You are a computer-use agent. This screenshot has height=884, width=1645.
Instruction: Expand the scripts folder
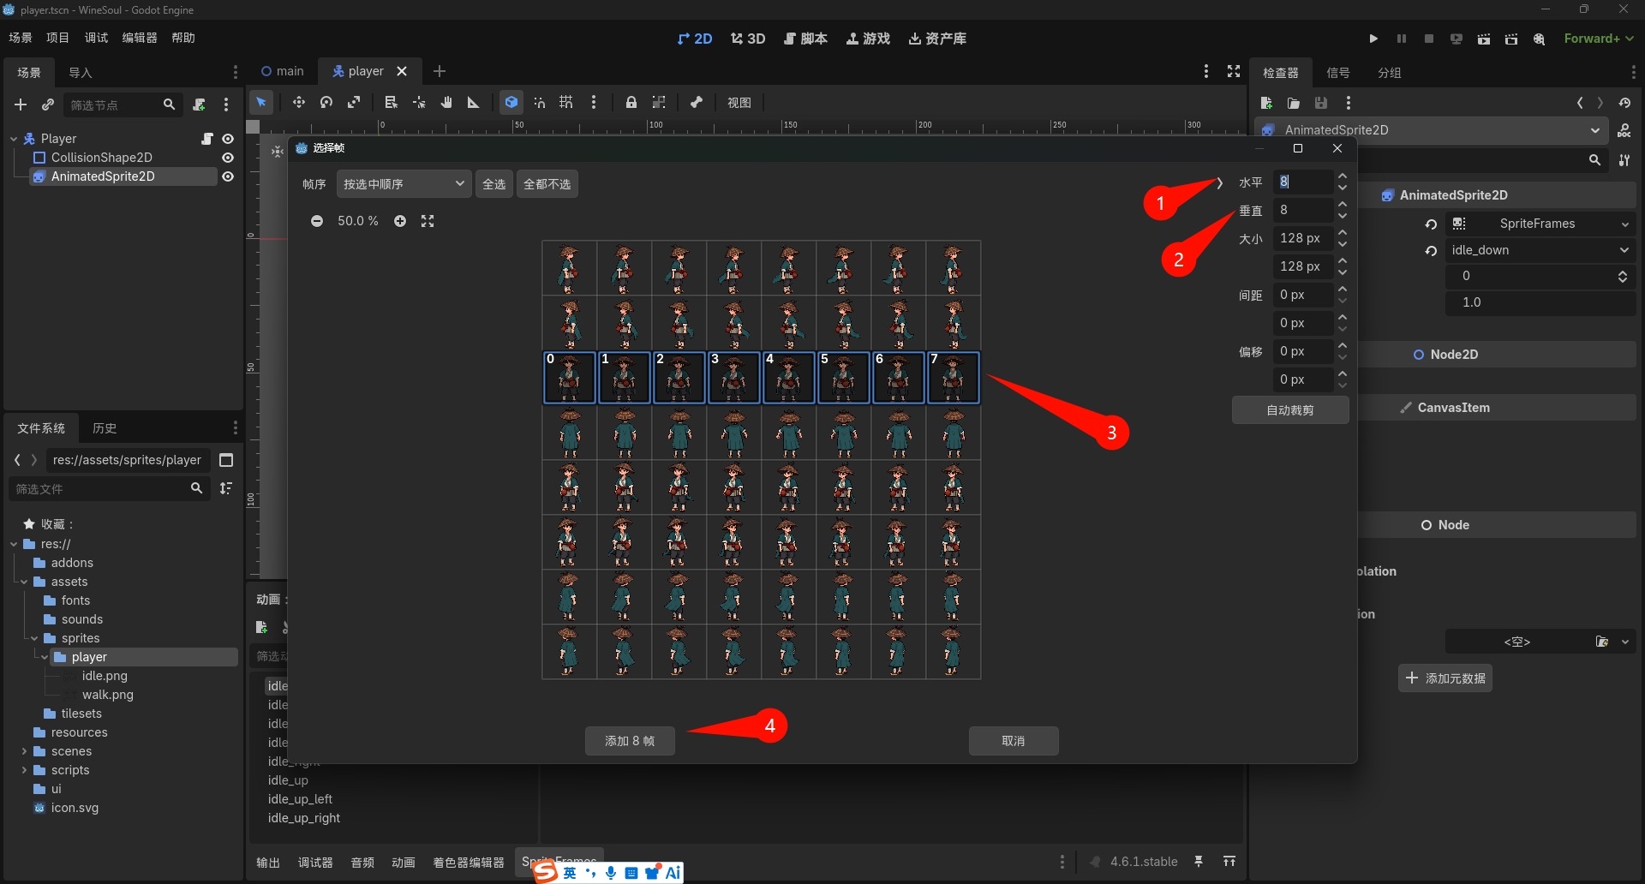[24, 770]
